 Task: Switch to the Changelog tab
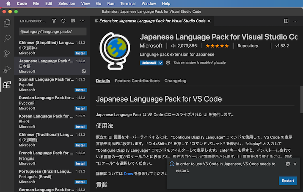pyautogui.click(x=175, y=81)
